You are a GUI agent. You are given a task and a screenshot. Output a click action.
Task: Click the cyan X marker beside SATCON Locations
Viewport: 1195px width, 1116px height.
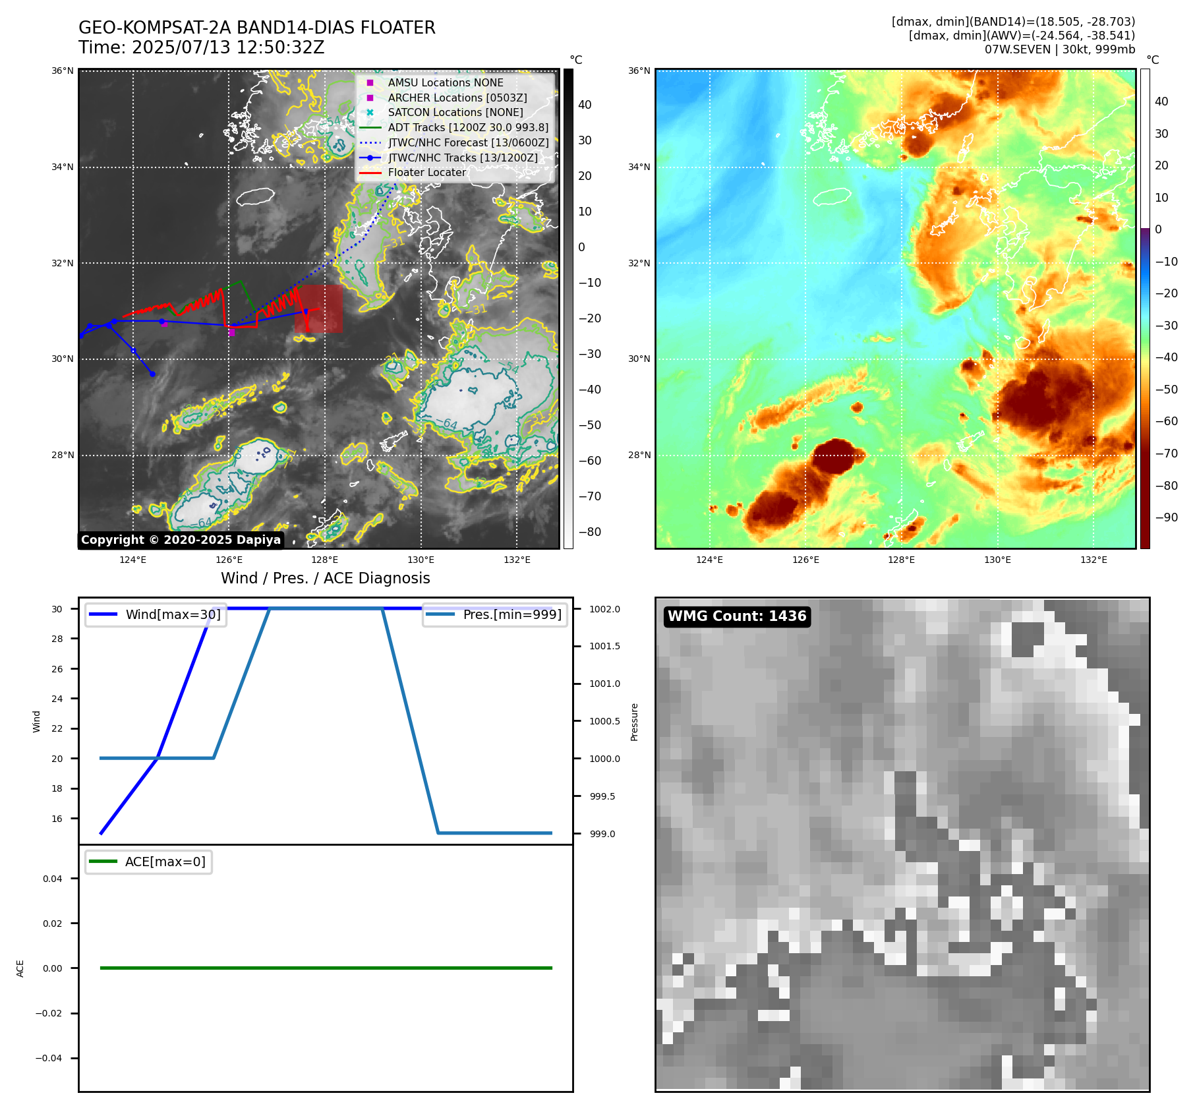coord(370,113)
